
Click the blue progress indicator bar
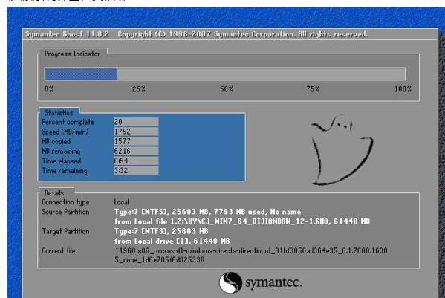(81, 74)
